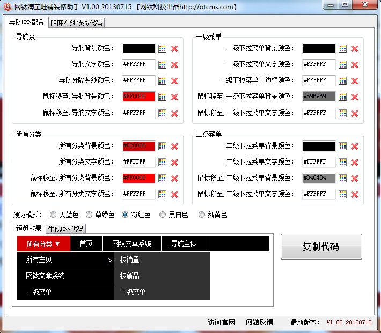
Task: Minimize the 网钛淘宝旺铺装修助手 window
Action: [331, 5]
